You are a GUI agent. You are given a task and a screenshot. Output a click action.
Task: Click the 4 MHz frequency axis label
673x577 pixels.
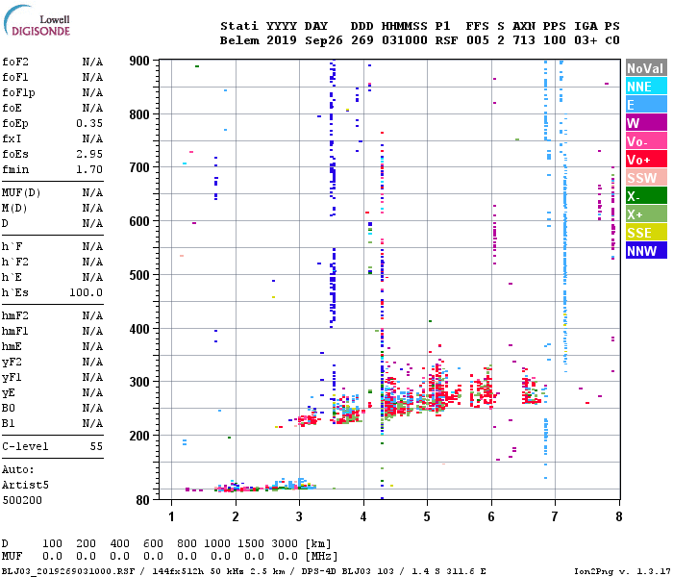coord(363,516)
